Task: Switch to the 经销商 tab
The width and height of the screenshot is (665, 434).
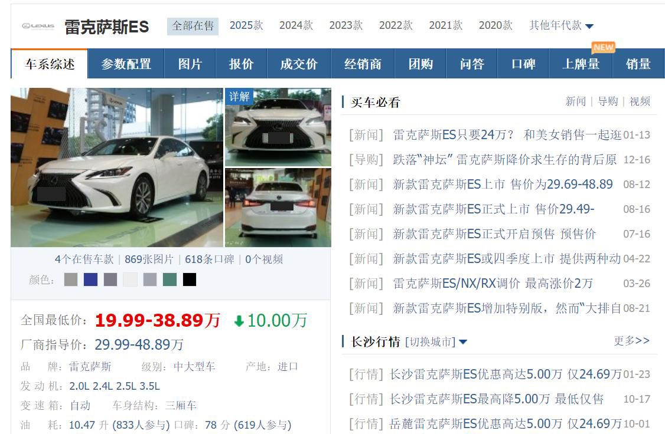Action: 363,64
